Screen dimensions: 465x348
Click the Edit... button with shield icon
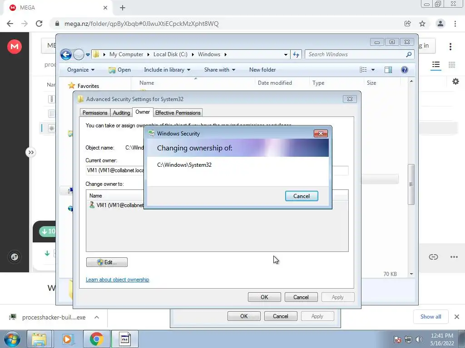click(107, 262)
